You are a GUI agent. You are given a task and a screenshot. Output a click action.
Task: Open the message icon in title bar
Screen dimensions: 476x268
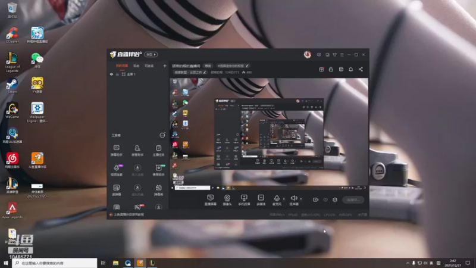319,55
